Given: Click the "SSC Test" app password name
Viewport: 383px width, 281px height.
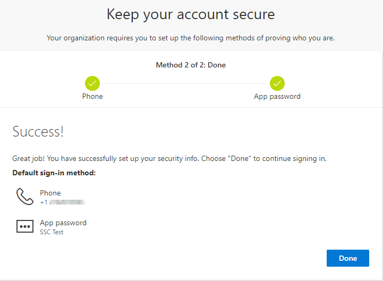Looking at the screenshot, I should point(52,232).
